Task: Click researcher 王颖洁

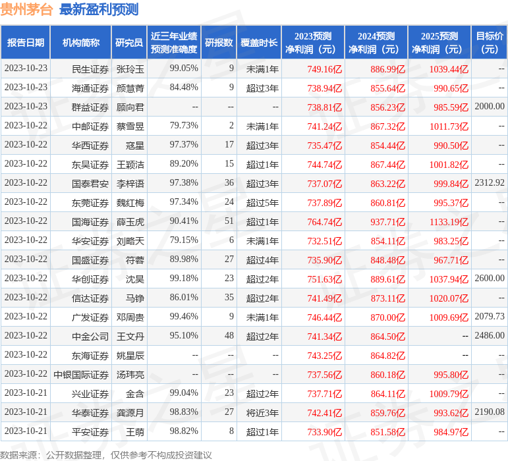Action: click(130, 165)
